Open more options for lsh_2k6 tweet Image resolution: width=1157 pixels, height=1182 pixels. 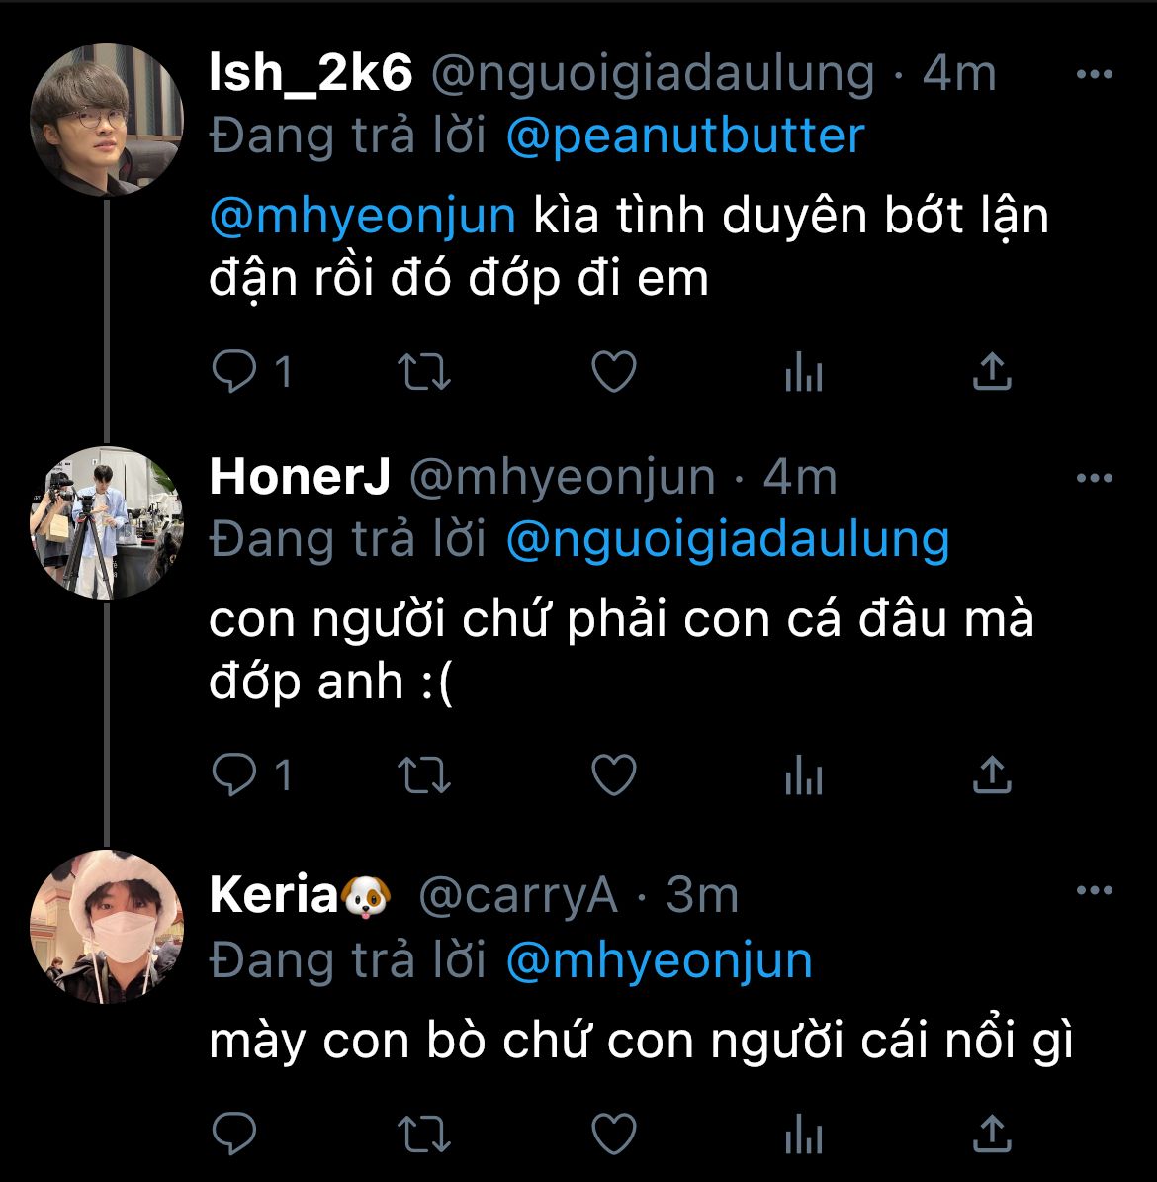[x=1094, y=76]
